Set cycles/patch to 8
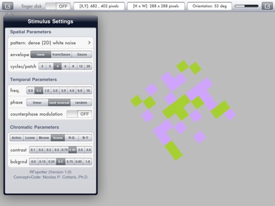The width and height of the screenshot is (275, 206). [x=73, y=66]
